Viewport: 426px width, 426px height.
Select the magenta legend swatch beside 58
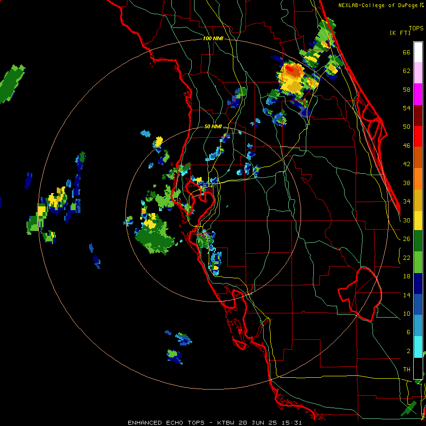coord(418,94)
